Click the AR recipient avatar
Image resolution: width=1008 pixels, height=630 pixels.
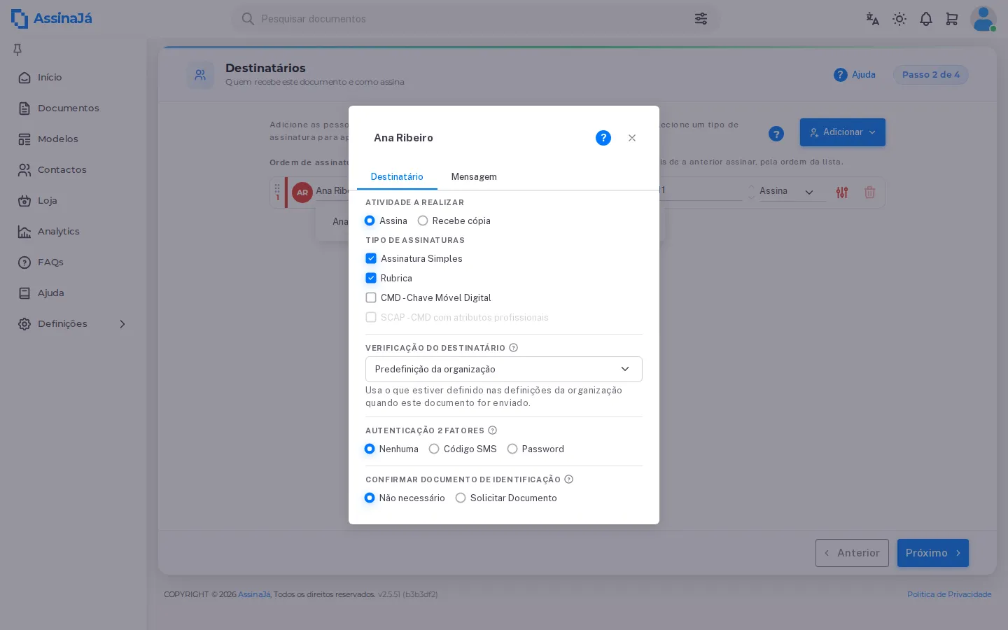(302, 192)
